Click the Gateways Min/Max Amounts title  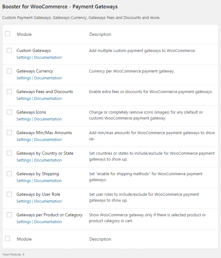pos(44,133)
